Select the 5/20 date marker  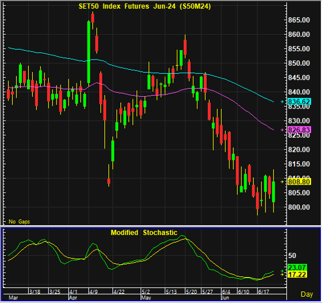point(191,291)
